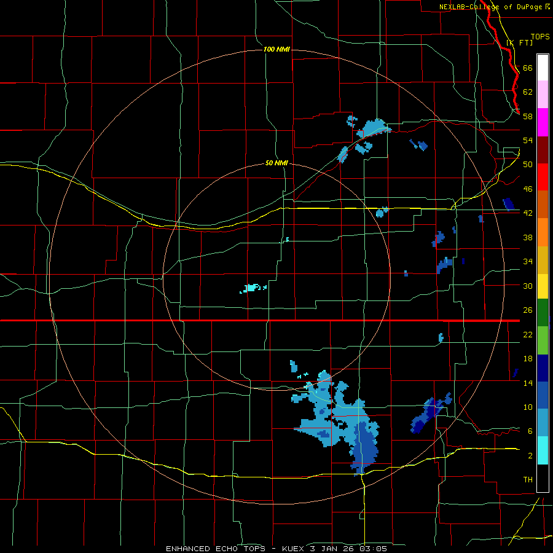Click the '03:05' timestamp in the footer
553x553 pixels.
373,549
